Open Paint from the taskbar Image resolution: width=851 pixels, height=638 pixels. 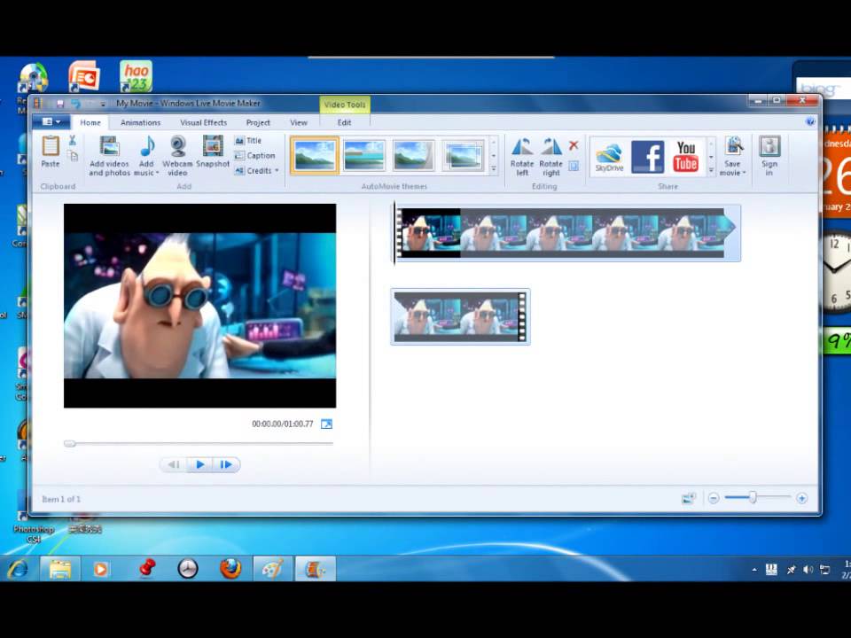click(272, 569)
